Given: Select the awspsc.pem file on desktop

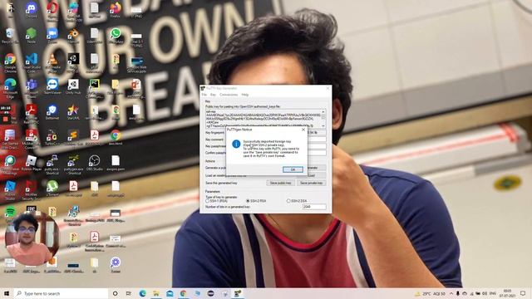Looking at the screenshot, I should pos(116,163).
